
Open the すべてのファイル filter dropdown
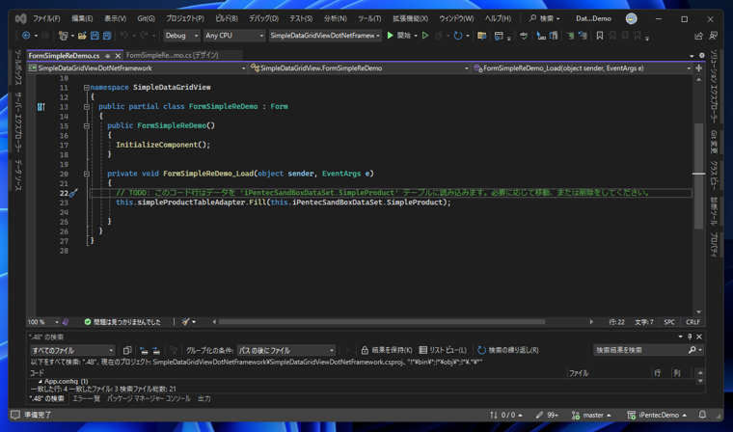click(x=72, y=350)
